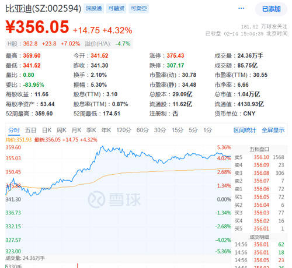The image size is (292, 268).
Task: Switch to the 季K chart tab
Action: tap(91, 130)
